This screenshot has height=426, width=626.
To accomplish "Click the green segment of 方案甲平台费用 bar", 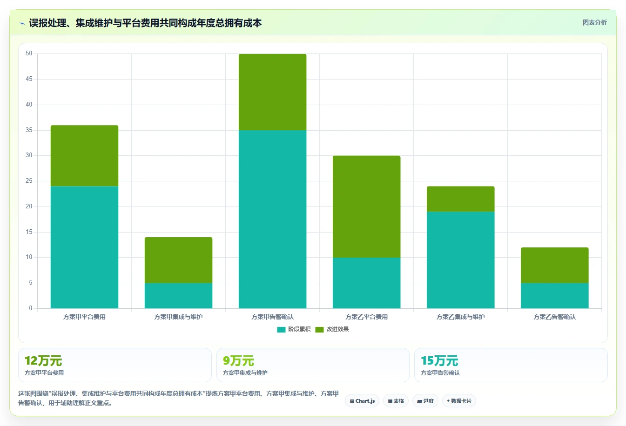I will click(84, 156).
